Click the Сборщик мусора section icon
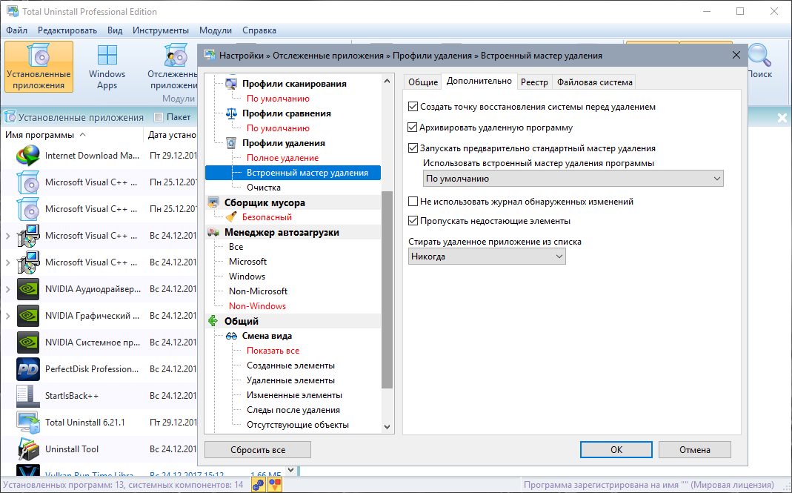Image resolution: width=792 pixels, height=493 pixels. [213, 202]
